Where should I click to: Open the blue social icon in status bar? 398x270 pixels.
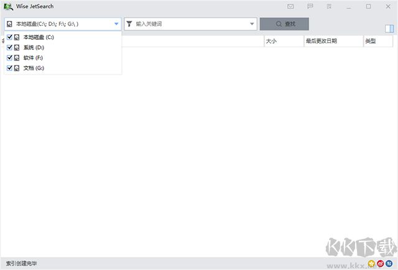[x=389, y=264]
